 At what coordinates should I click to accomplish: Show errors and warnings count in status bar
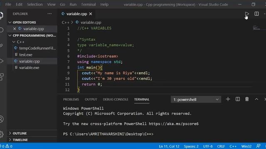(x=6, y=146)
